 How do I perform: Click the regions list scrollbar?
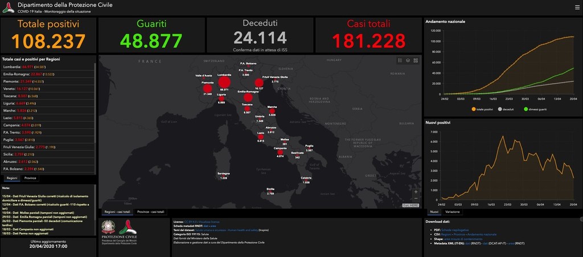point(95,104)
